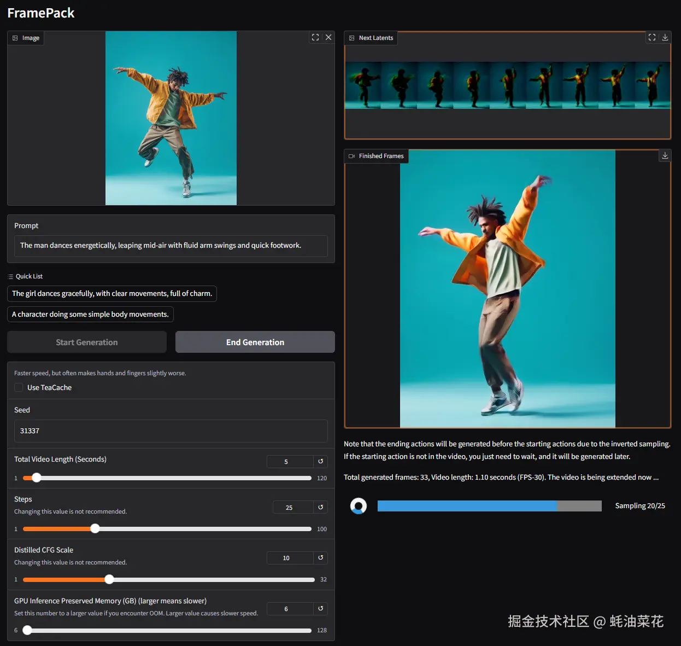
Task: Reset Steps value to default
Action: (321, 507)
